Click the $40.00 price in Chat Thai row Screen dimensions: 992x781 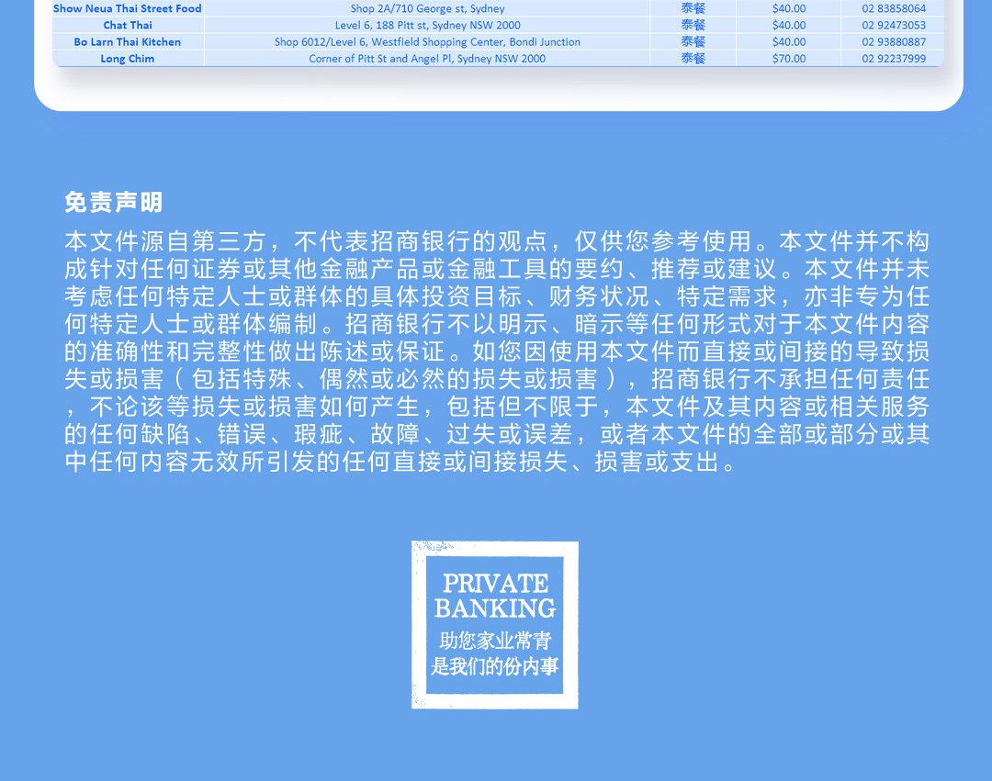pos(788,25)
